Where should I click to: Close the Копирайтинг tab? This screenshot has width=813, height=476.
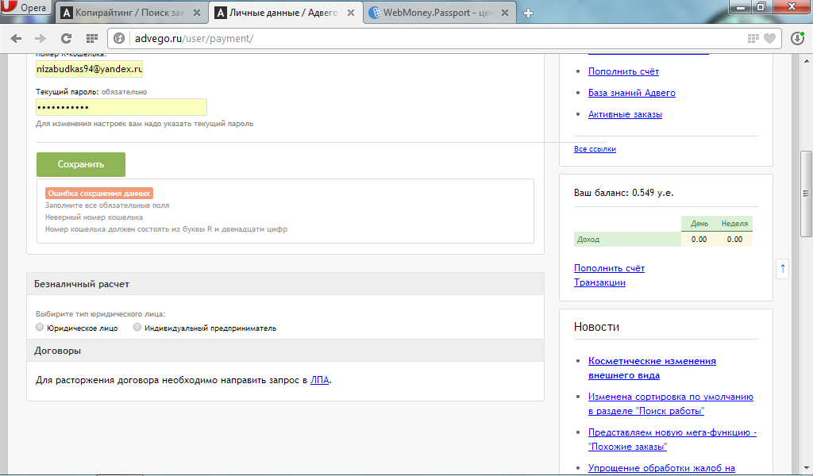coord(197,13)
